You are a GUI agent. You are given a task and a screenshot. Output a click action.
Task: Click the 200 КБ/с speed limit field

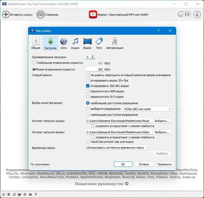(95, 69)
